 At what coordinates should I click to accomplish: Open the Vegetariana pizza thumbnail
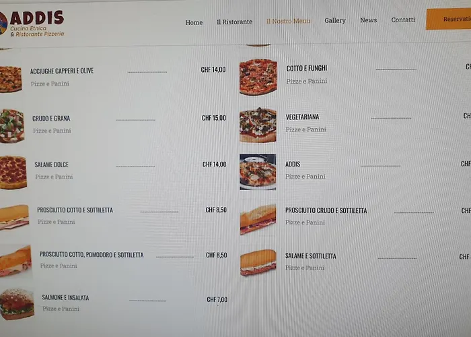pos(258,125)
